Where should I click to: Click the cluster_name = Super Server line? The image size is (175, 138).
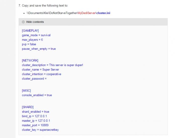click(40, 70)
